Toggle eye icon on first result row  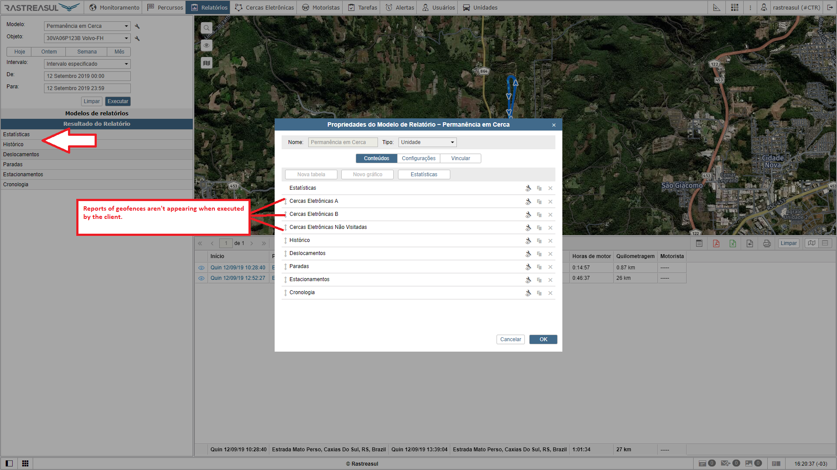click(x=201, y=268)
